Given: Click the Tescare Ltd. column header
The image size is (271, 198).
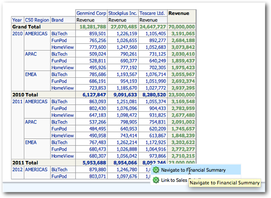Looking at the screenshot, I should (152, 13).
